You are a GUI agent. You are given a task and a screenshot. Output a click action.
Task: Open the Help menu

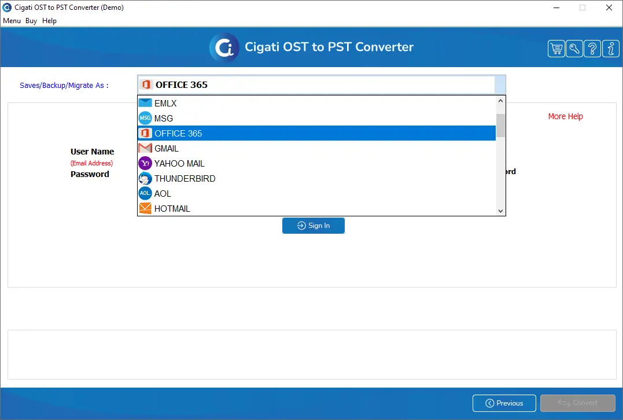[49, 21]
